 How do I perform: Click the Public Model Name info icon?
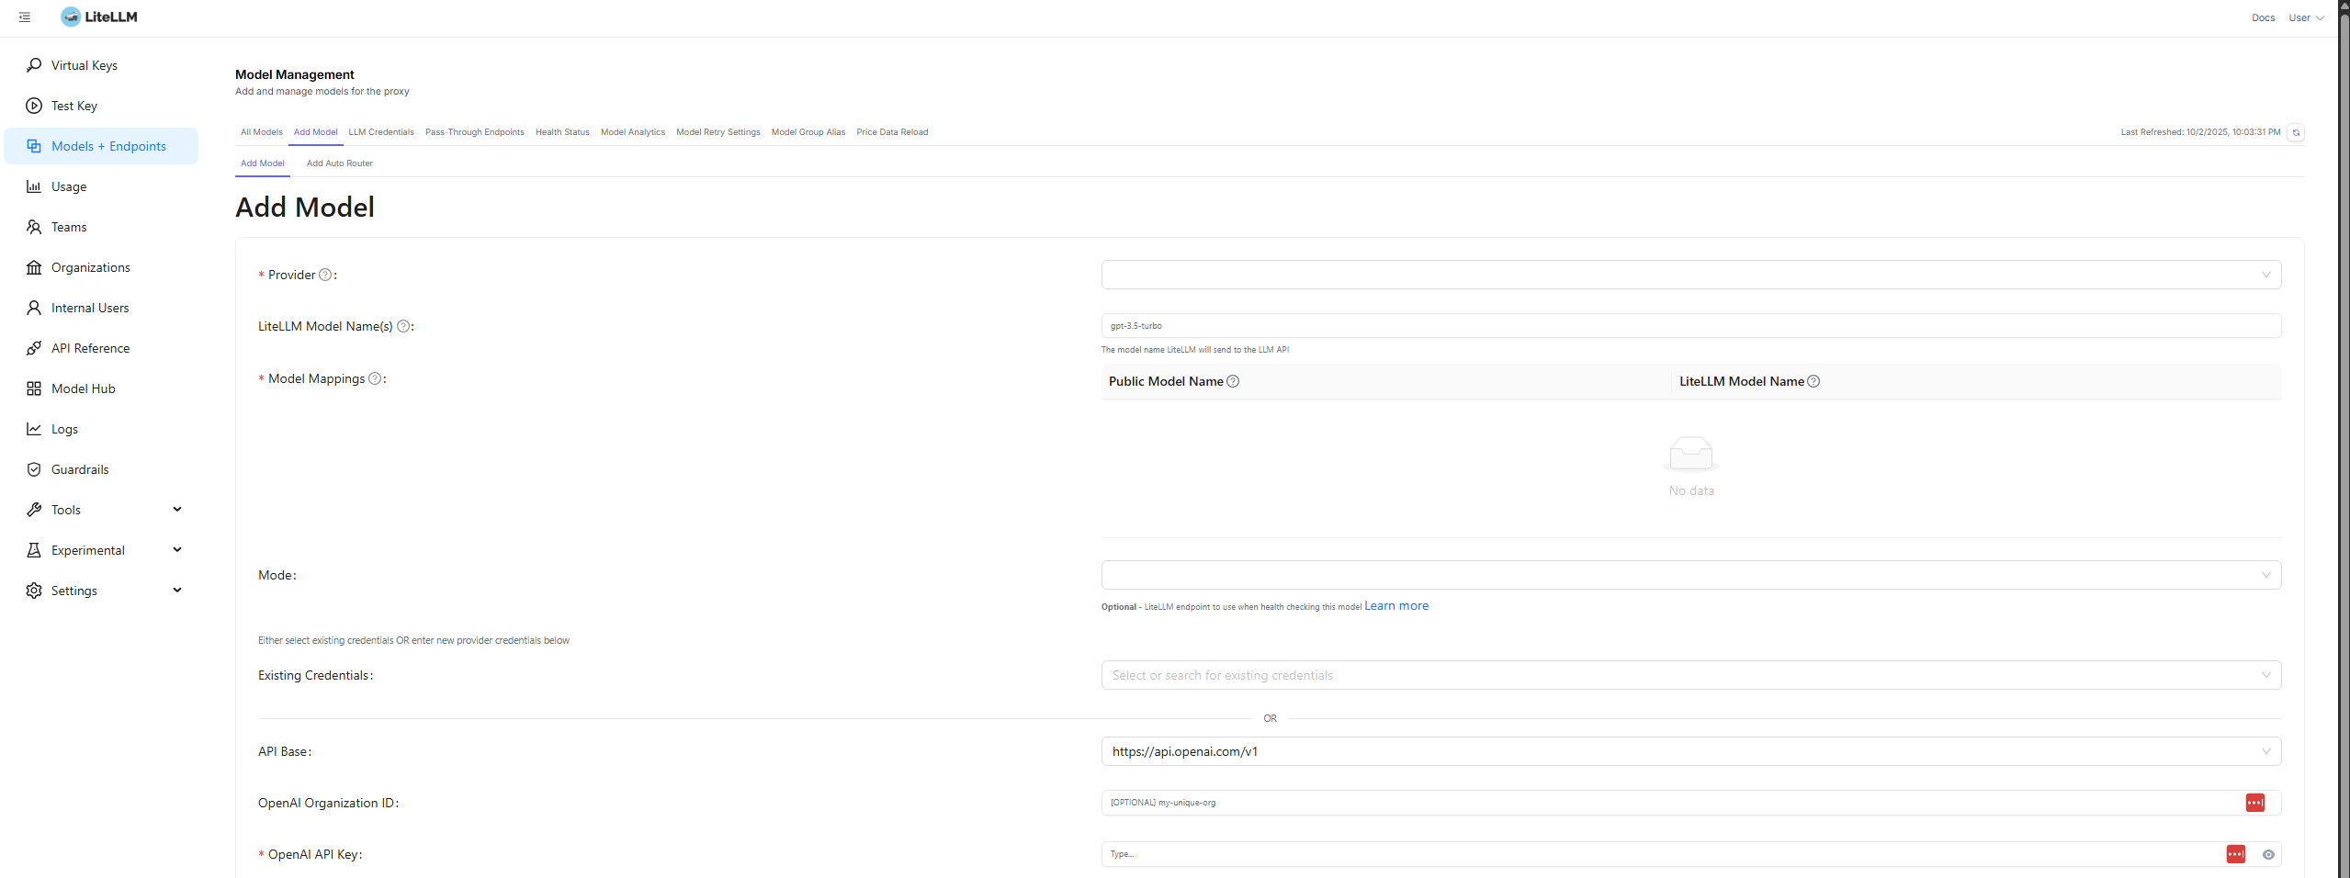tap(1233, 381)
